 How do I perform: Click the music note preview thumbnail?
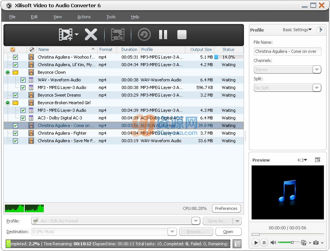[x=287, y=192]
